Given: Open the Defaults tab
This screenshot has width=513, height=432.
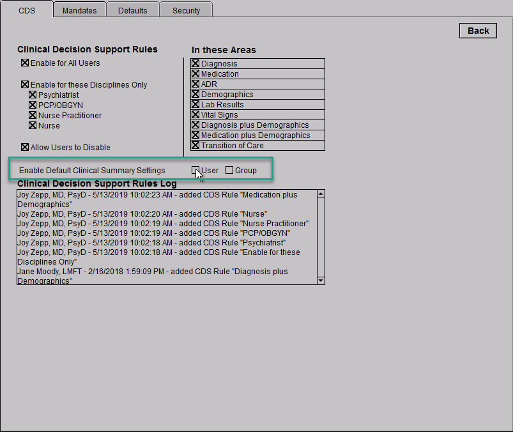Looking at the screenshot, I should [x=132, y=10].
